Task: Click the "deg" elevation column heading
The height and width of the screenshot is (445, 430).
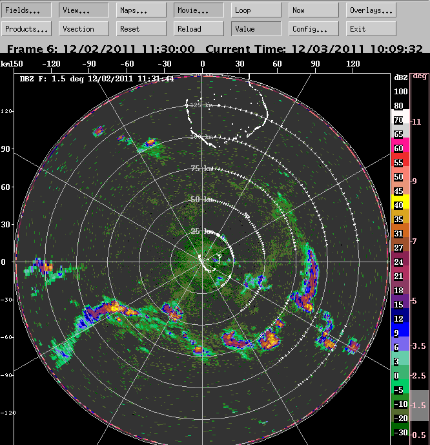Action: click(x=420, y=76)
